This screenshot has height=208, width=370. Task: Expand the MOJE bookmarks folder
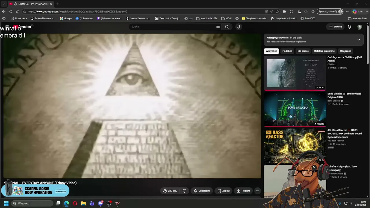tap(226, 18)
